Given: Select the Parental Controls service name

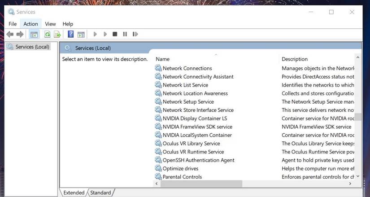Looking at the screenshot, I should pos(182,177).
